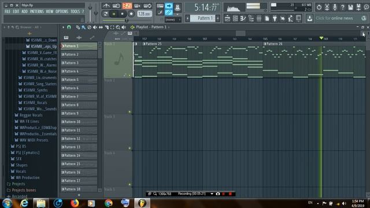
Task: Select the Zoom magnifier tool in playlist toolbar
Action: coord(118,27)
